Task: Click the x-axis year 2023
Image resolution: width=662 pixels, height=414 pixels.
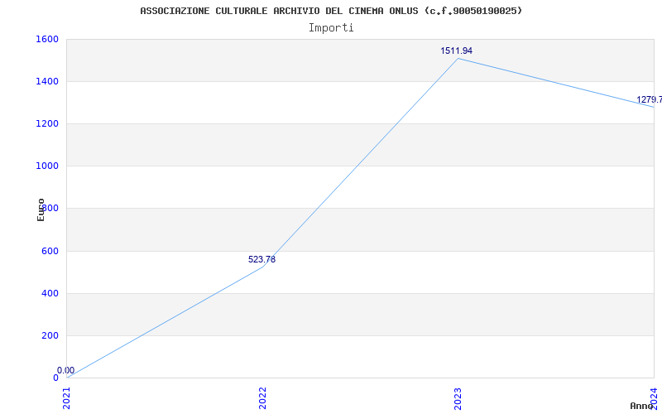Action: (x=458, y=398)
